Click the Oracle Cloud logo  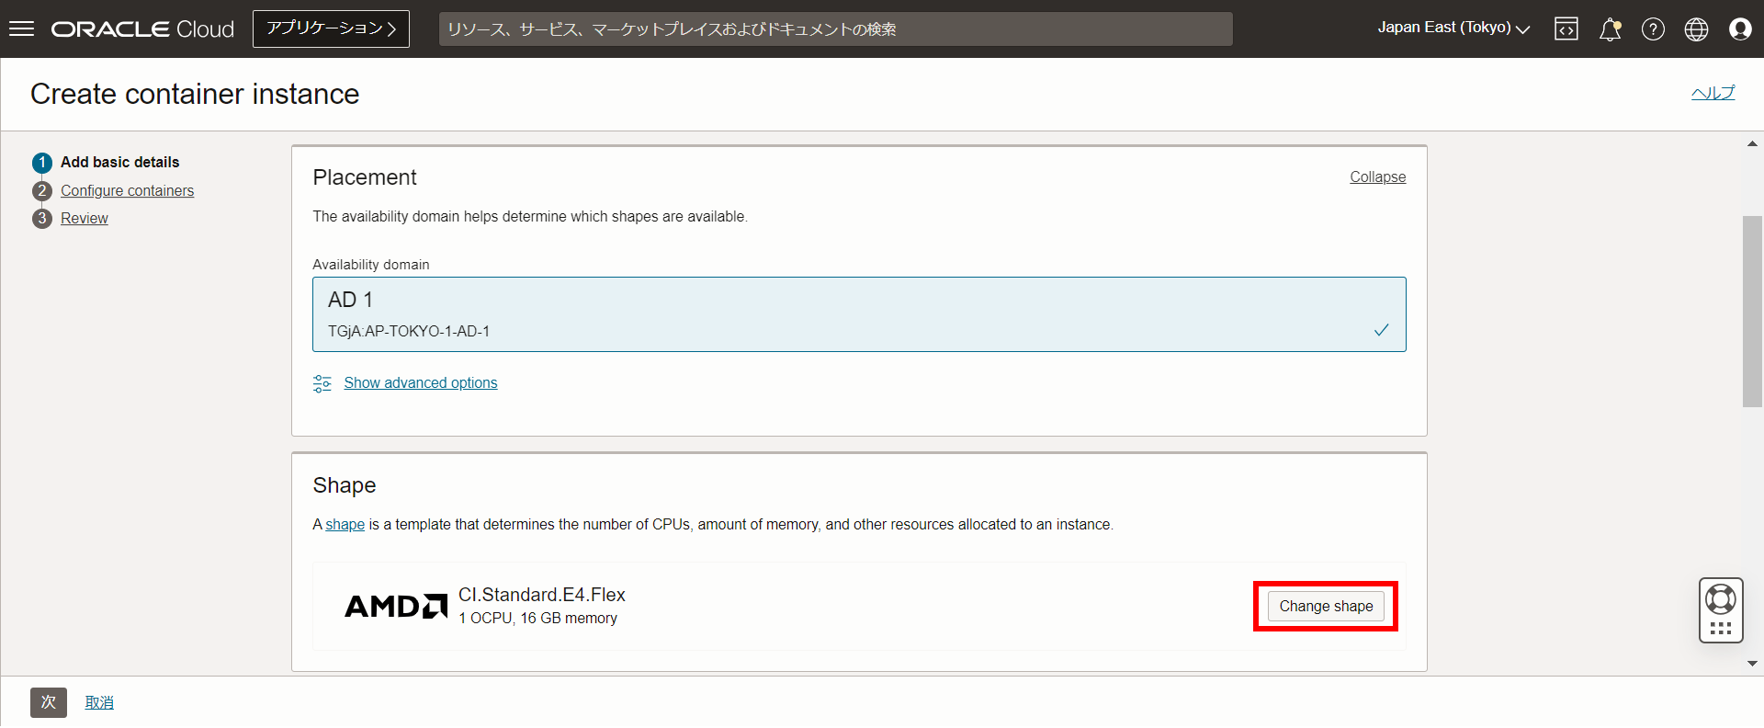coord(142,29)
